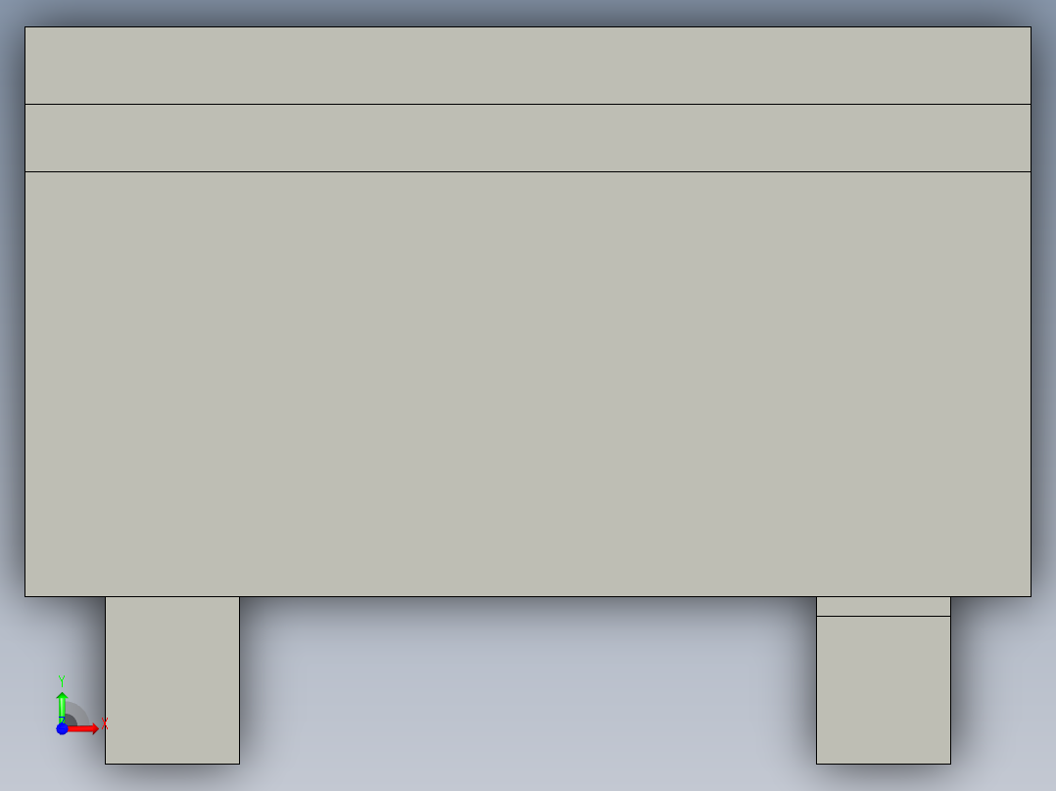Pick the bottom edge of the right leg
Viewport: 1056px width, 791px height.
(884, 764)
